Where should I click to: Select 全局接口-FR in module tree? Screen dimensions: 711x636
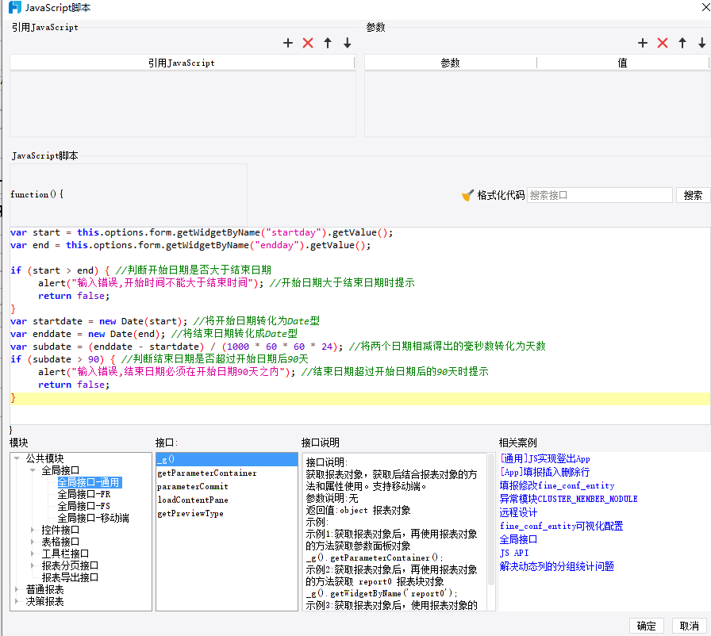pyautogui.click(x=84, y=494)
